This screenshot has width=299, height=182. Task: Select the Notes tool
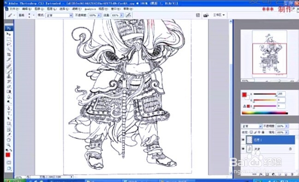tap(9, 130)
